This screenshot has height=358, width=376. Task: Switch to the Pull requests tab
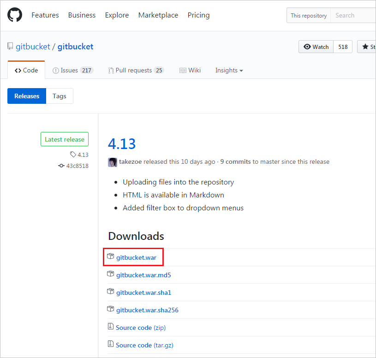point(136,70)
